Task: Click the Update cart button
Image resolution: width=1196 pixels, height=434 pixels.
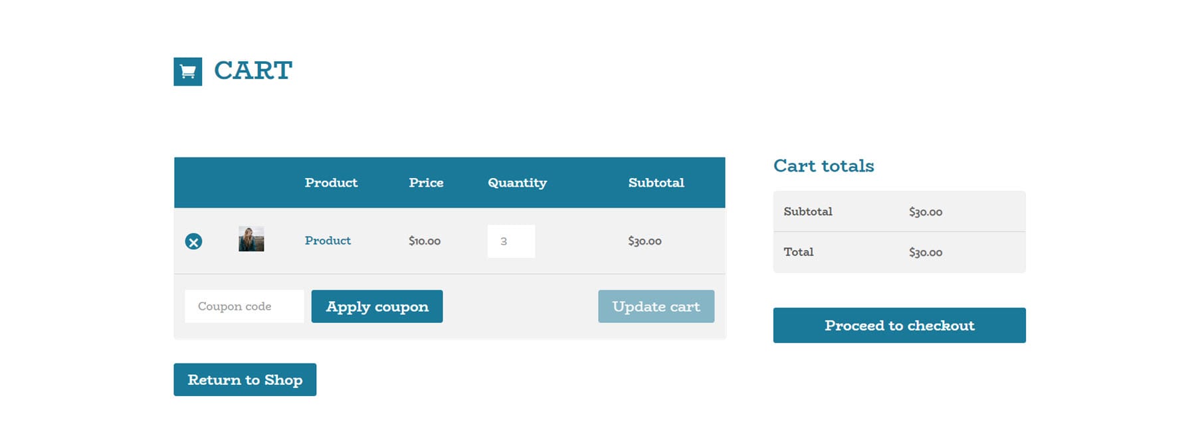Action: (x=656, y=306)
